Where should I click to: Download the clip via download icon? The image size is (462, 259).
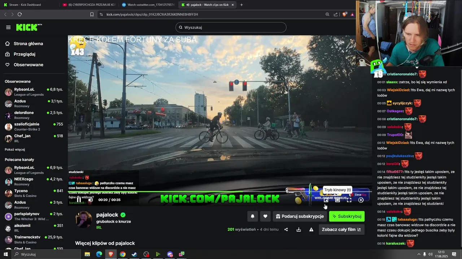click(x=298, y=230)
